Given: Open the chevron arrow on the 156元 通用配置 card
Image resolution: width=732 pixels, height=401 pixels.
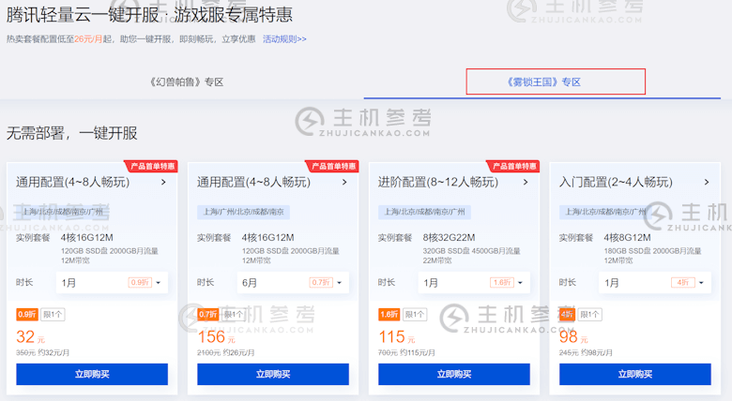Looking at the screenshot, I should click(x=344, y=183).
